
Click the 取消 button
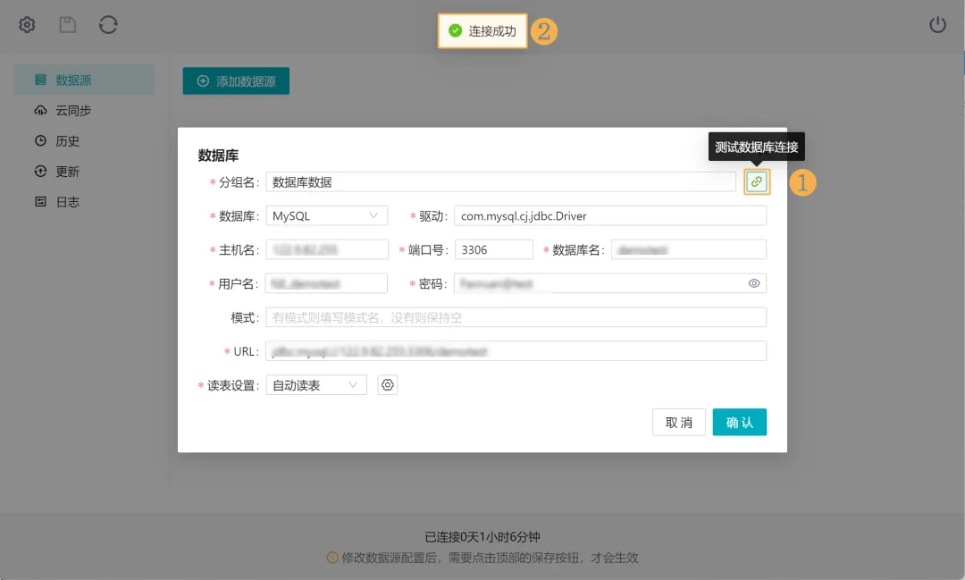click(x=679, y=422)
